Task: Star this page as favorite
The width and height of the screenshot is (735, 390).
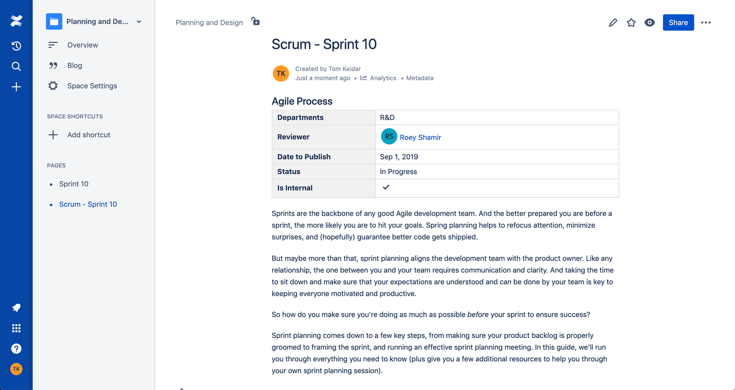Action: [x=631, y=23]
